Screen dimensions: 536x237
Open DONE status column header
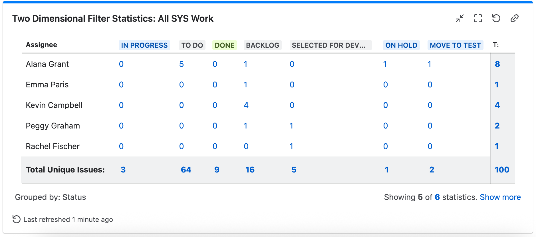[x=225, y=45]
